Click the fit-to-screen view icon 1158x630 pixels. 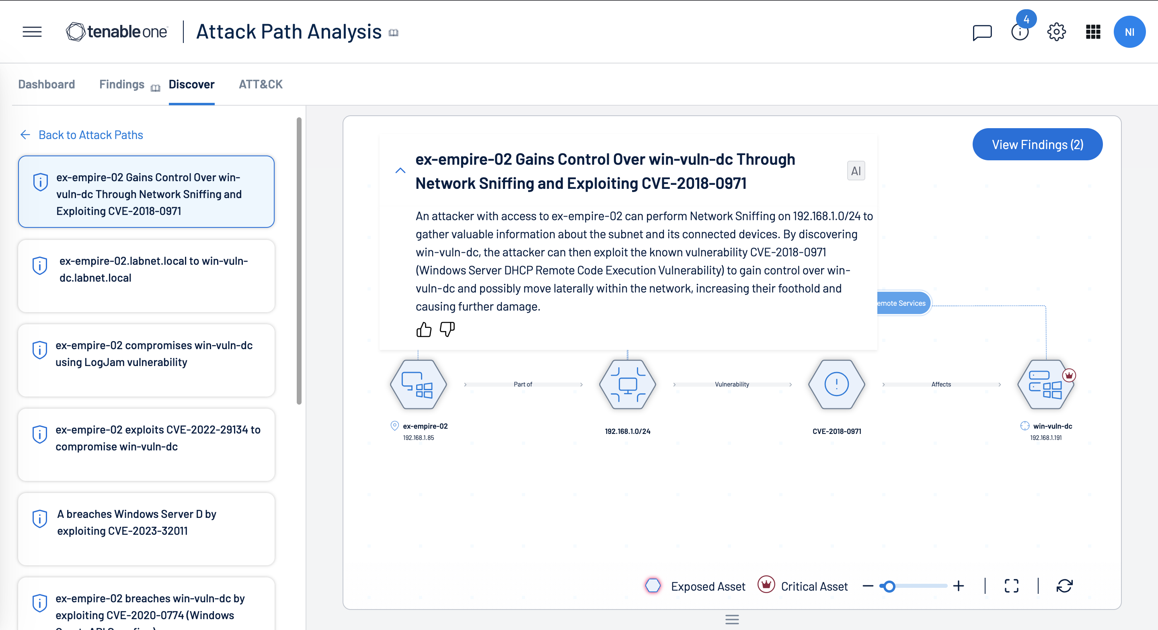click(1011, 587)
